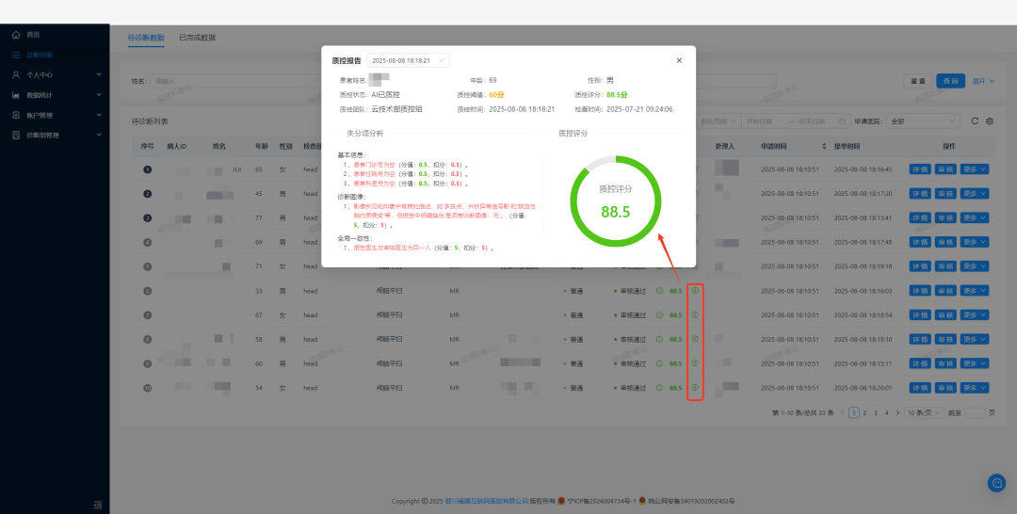Select 诊断列表 in the sidebar
This screenshot has width=1017, height=514.
coord(40,56)
